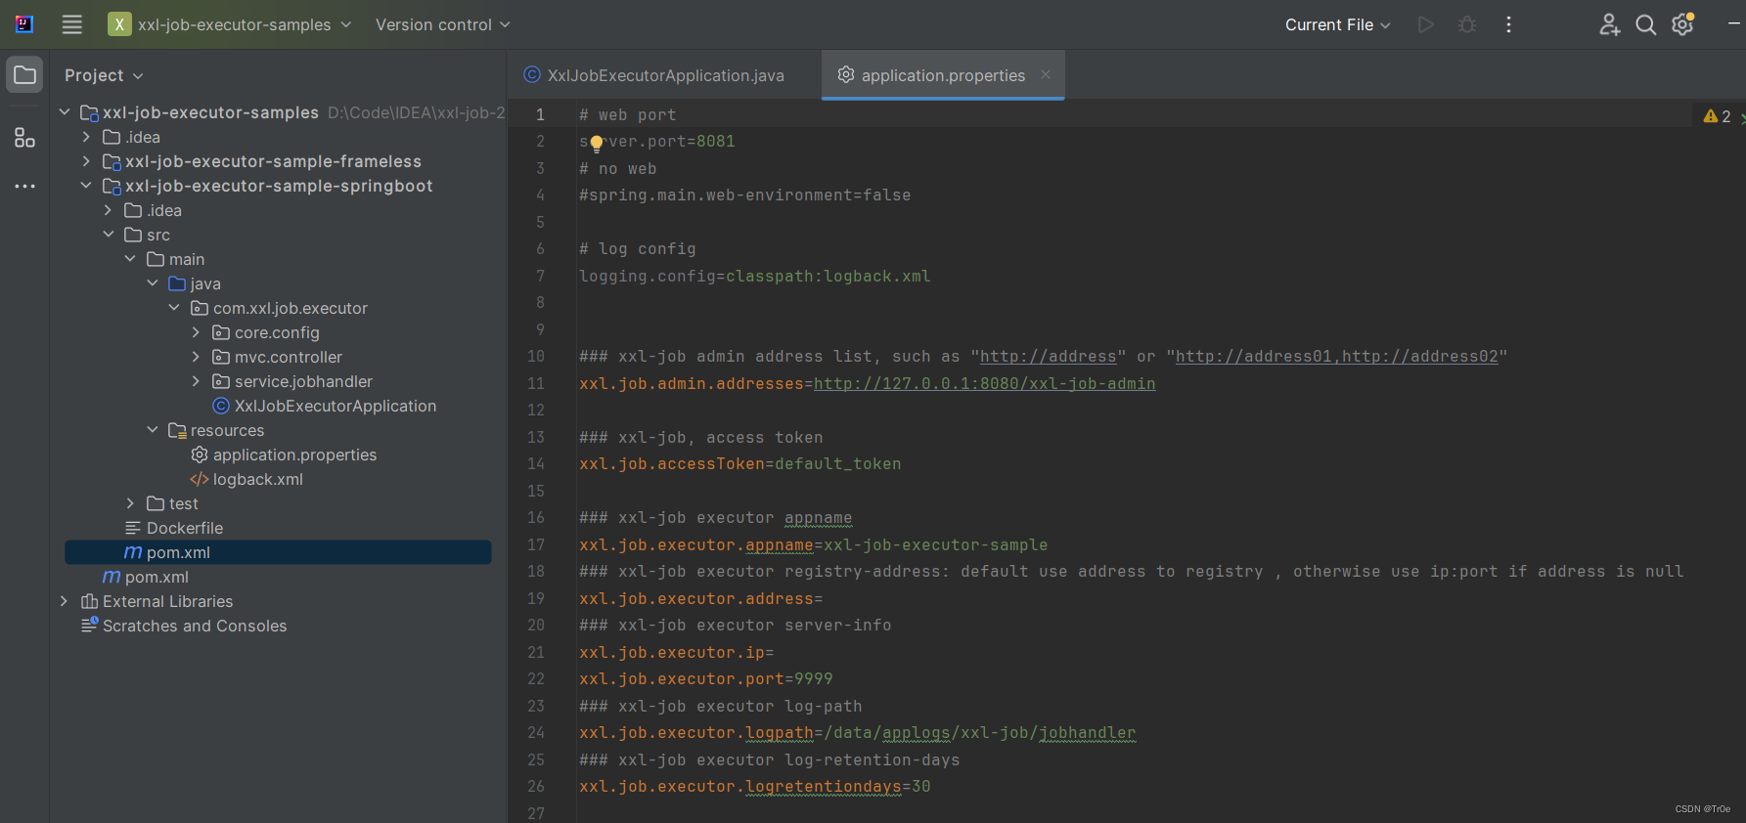Open the main hamburger menu
This screenshot has width=1746, height=823.
pos(71,24)
